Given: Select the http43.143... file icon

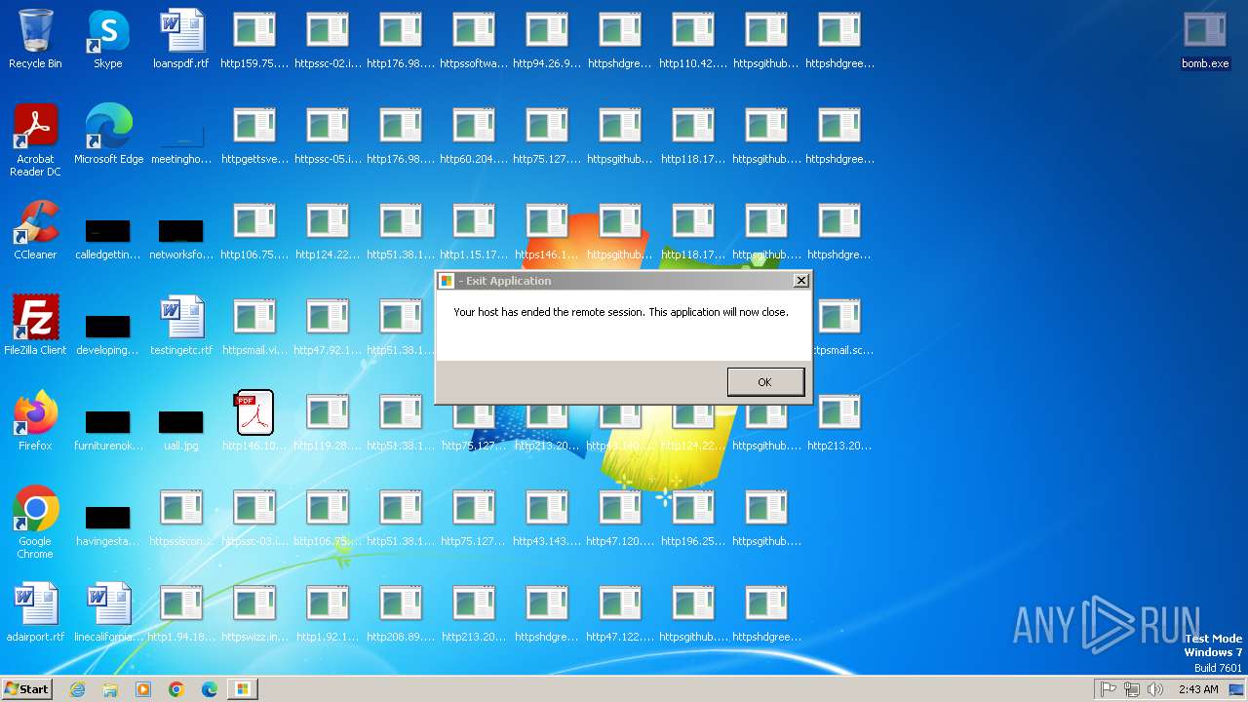Looking at the screenshot, I should (x=547, y=517).
